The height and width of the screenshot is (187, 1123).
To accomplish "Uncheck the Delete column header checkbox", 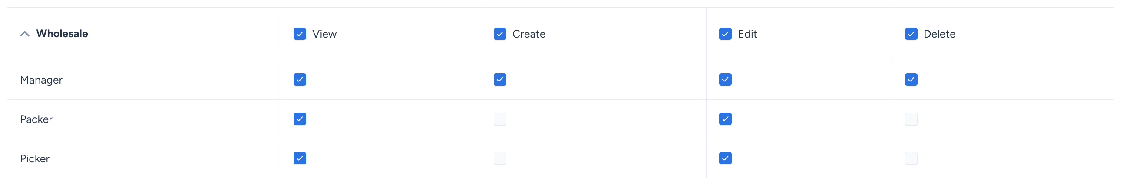I will [911, 34].
